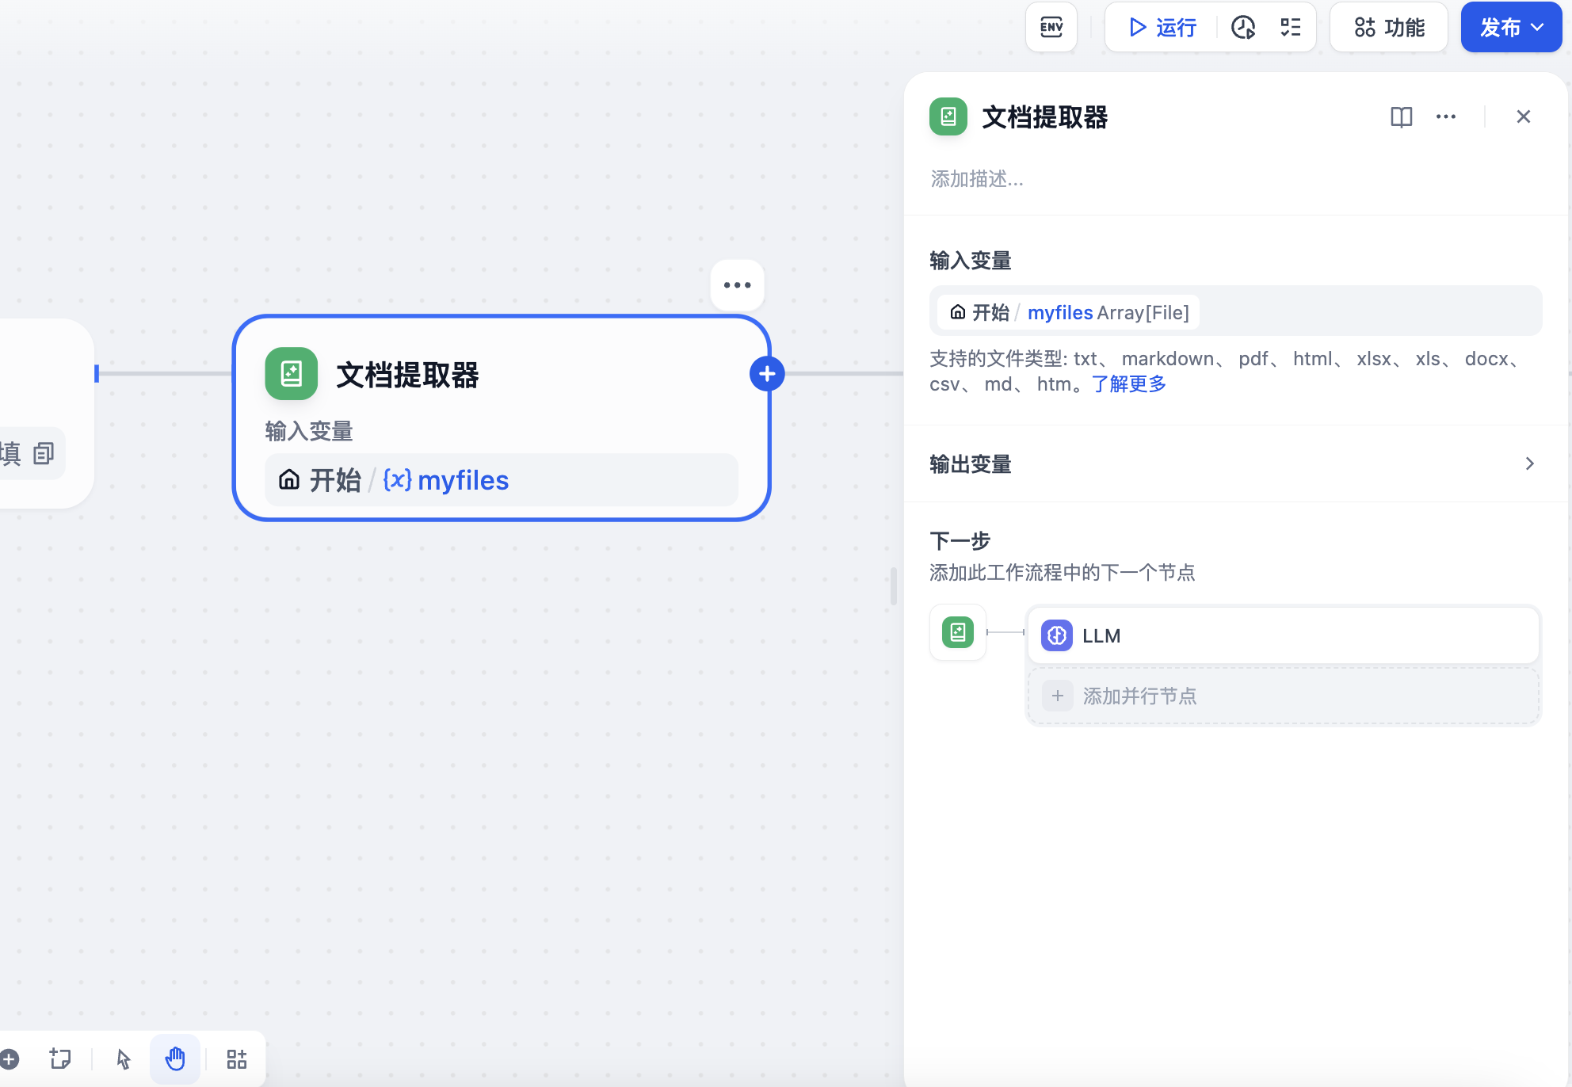Switch to pointer selection mode
The width and height of the screenshot is (1572, 1087).
click(123, 1058)
